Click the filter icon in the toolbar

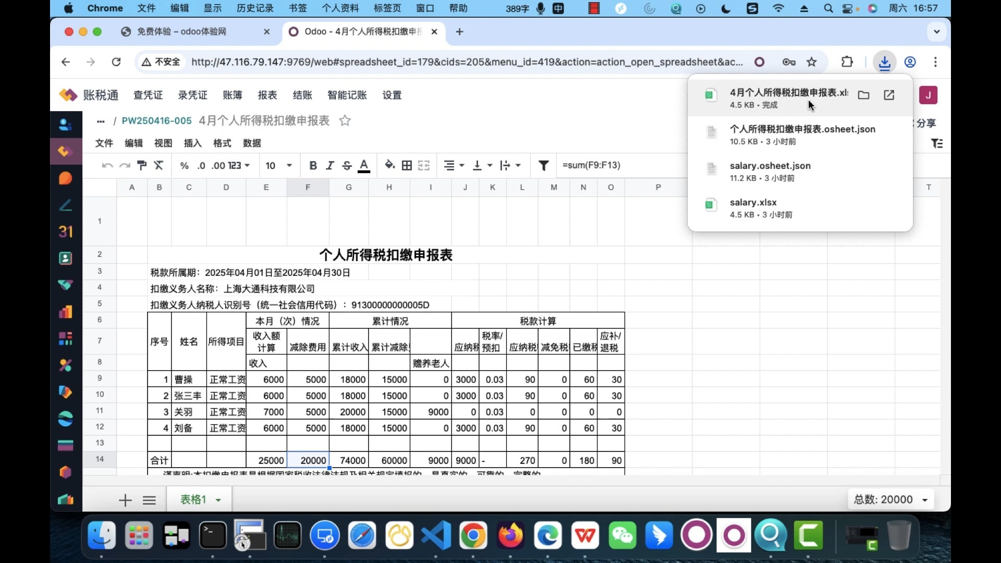pos(543,165)
